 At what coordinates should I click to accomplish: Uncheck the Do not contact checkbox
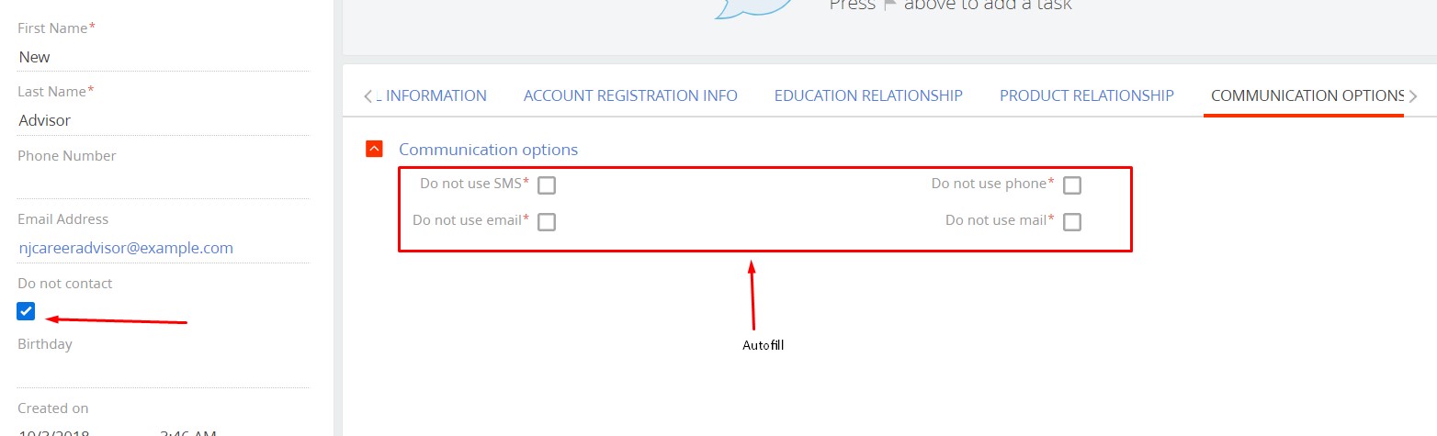(x=26, y=311)
